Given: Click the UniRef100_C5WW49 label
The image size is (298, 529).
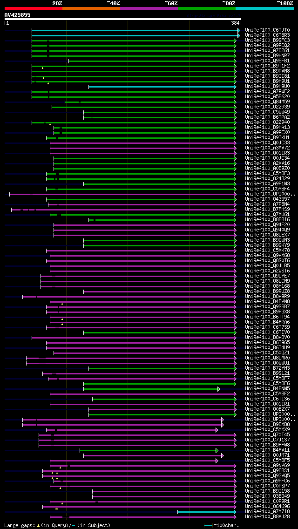Looking at the screenshot, I should (267, 112).
